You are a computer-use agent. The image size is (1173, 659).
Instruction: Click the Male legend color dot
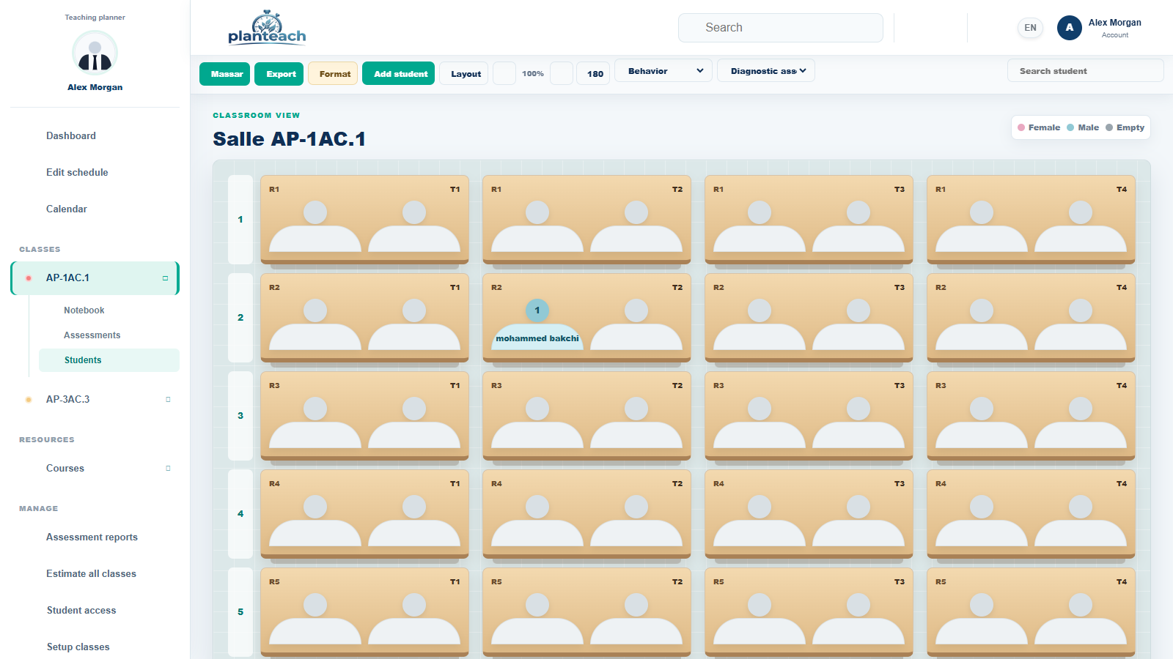click(x=1070, y=128)
